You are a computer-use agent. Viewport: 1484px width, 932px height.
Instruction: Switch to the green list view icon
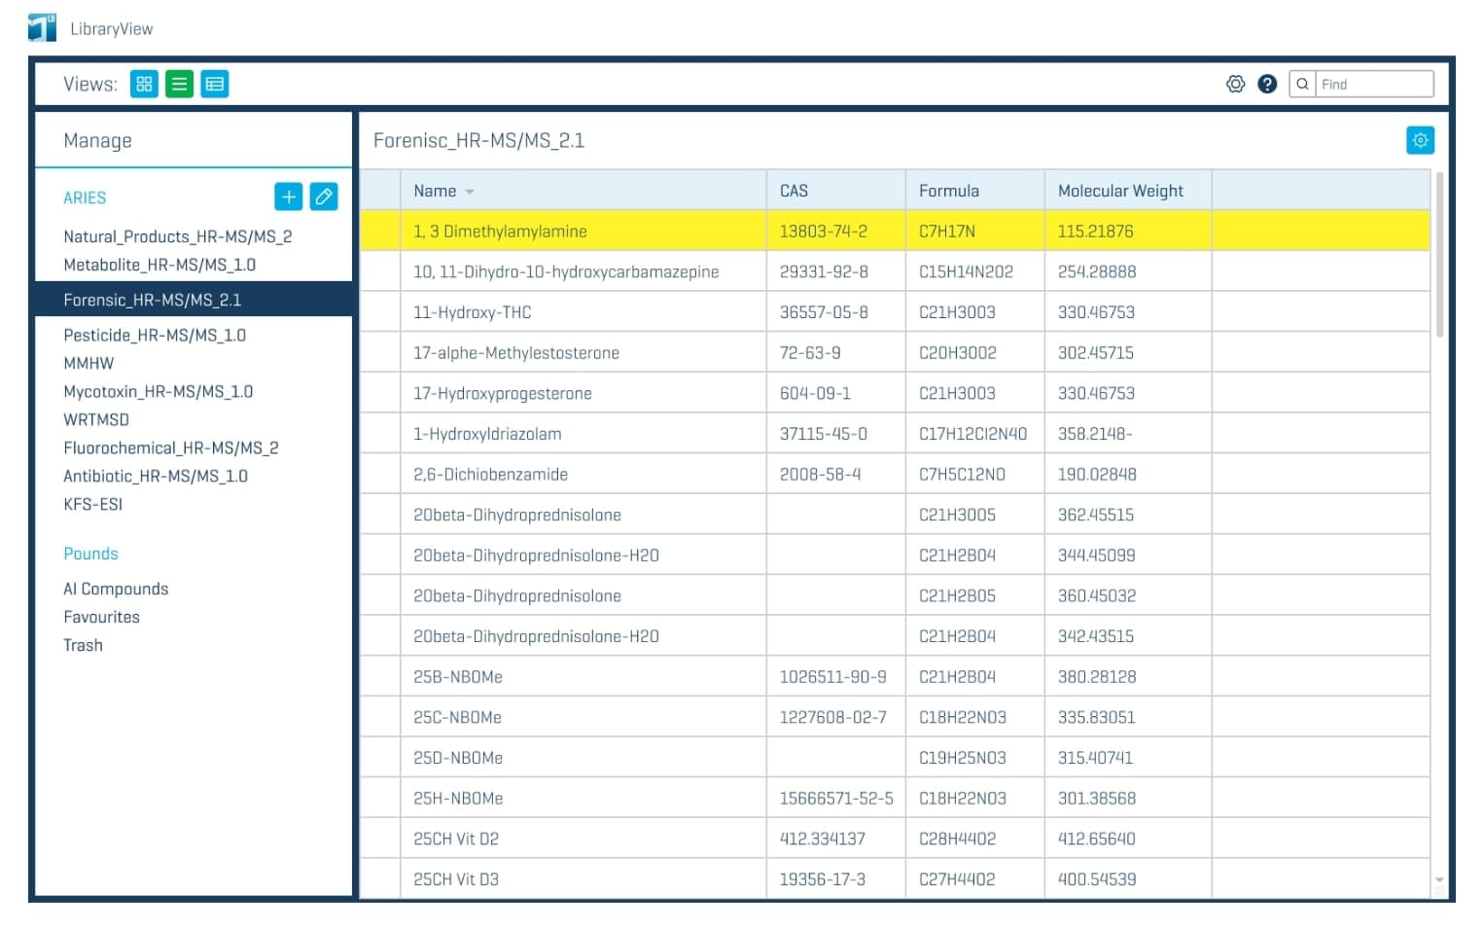[x=179, y=84]
